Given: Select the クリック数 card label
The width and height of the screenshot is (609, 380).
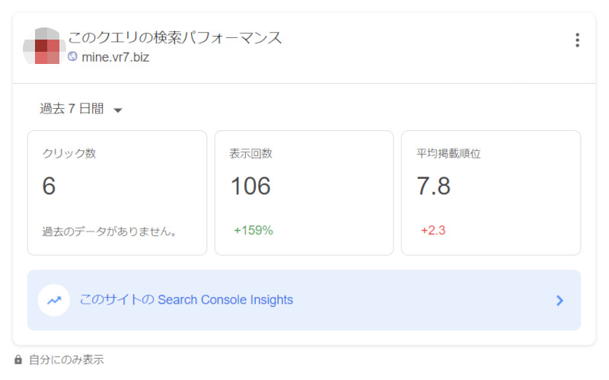Looking at the screenshot, I should (69, 153).
